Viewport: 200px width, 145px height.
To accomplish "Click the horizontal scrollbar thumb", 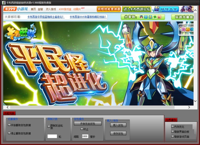I will coord(92,107).
